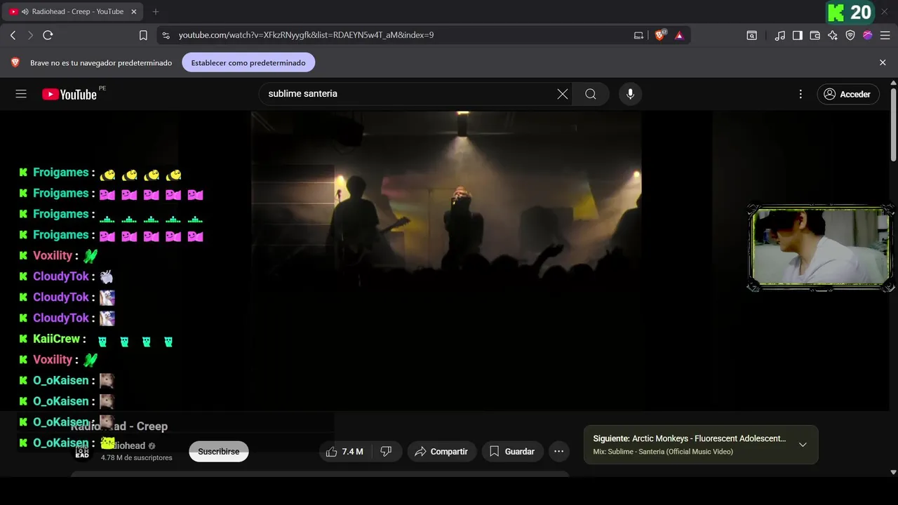
Task: Click the Radiohead channel avatar
Action: [82, 451]
